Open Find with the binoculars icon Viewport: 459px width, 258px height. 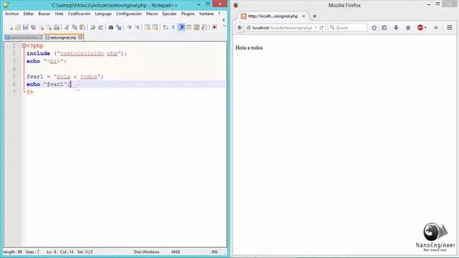point(110,27)
